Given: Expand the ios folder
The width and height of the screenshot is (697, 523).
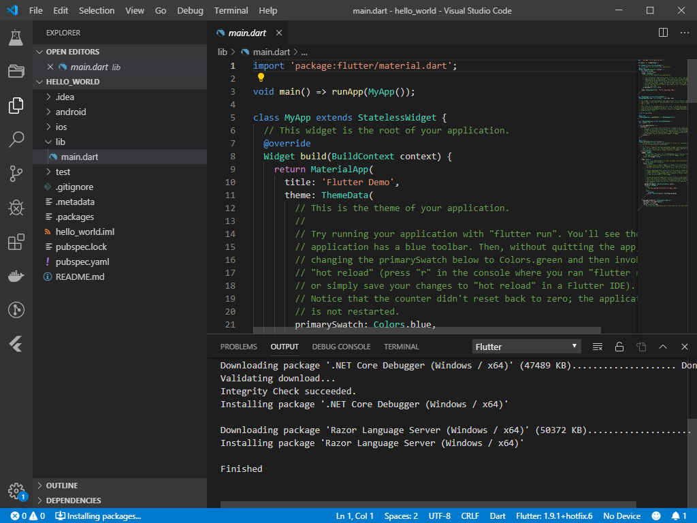Looking at the screenshot, I should click(x=120, y=127).
